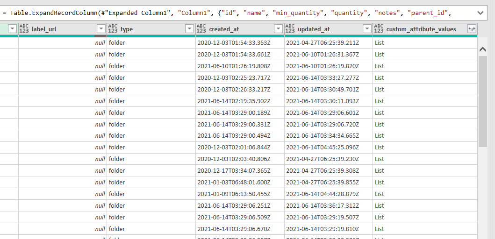Open List link in row updated 2021-06-14T03:30:49.701Z
The height and width of the screenshot is (239, 495).
click(x=379, y=89)
